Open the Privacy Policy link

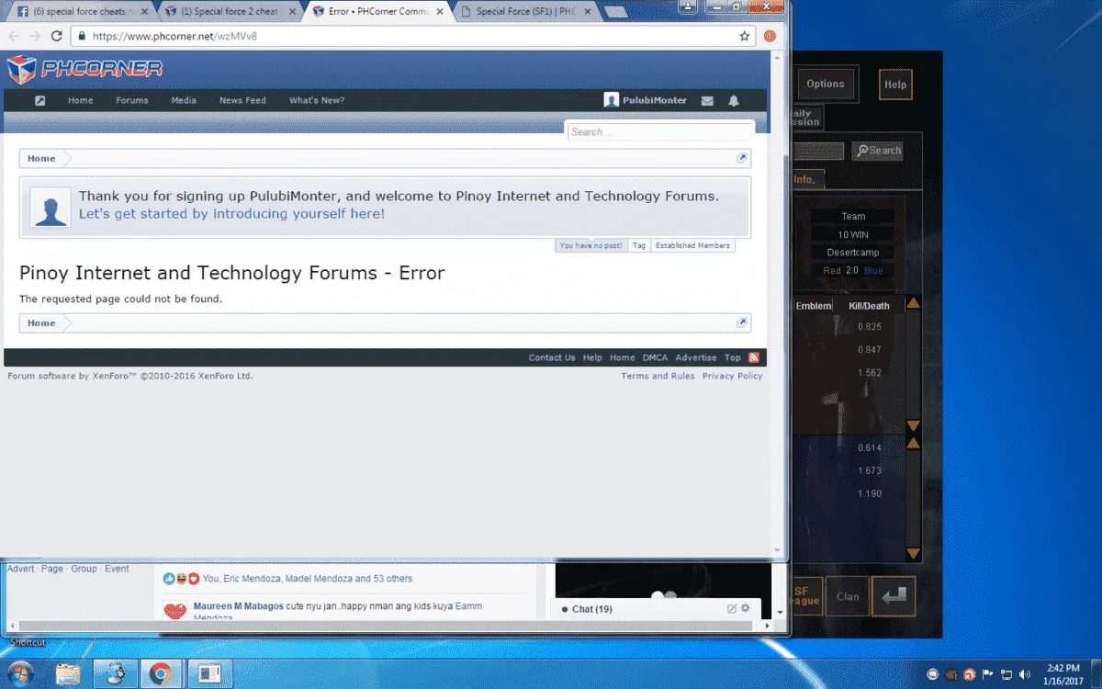click(x=732, y=376)
